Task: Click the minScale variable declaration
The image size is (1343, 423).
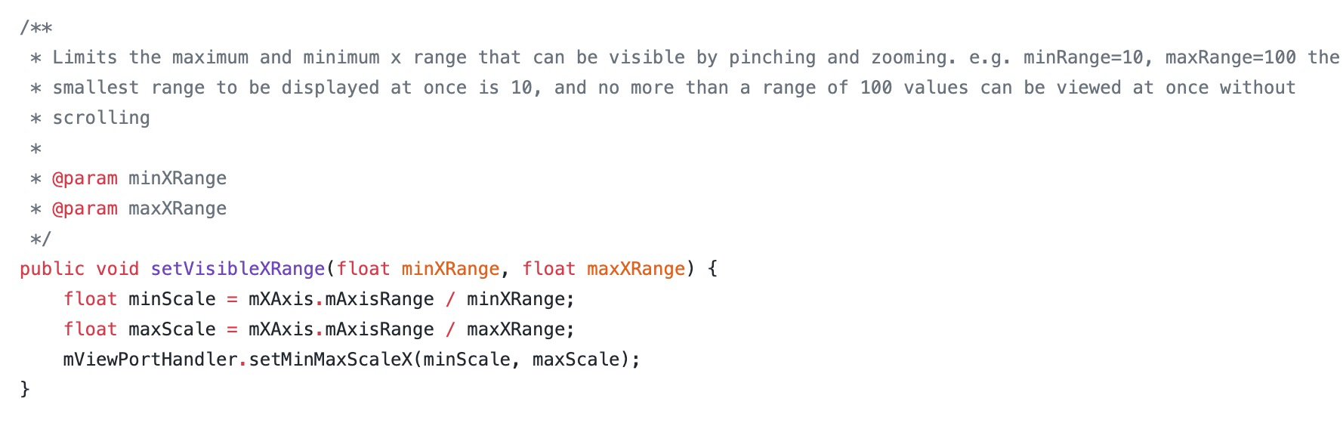Action: (x=172, y=299)
